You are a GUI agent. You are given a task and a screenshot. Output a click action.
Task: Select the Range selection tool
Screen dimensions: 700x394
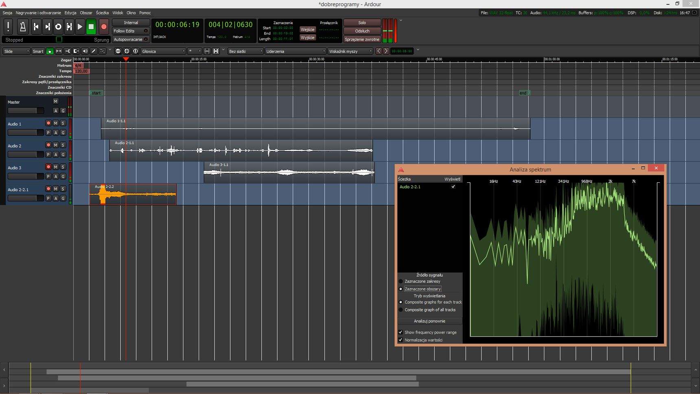[x=59, y=51]
